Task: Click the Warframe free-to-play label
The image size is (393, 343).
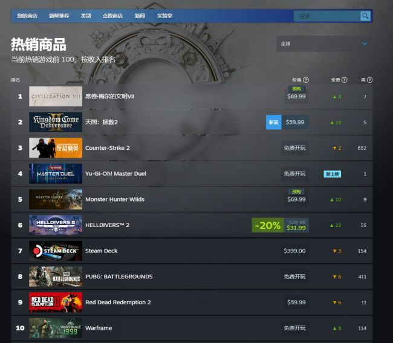Action: tap(295, 328)
